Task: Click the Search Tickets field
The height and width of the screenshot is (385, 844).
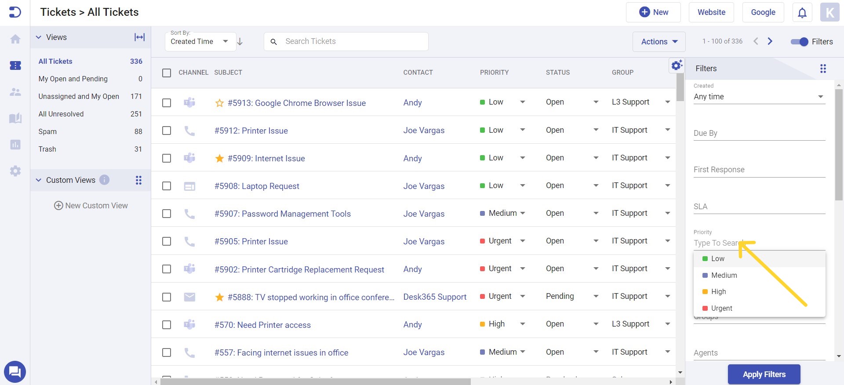Action: click(x=352, y=41)
